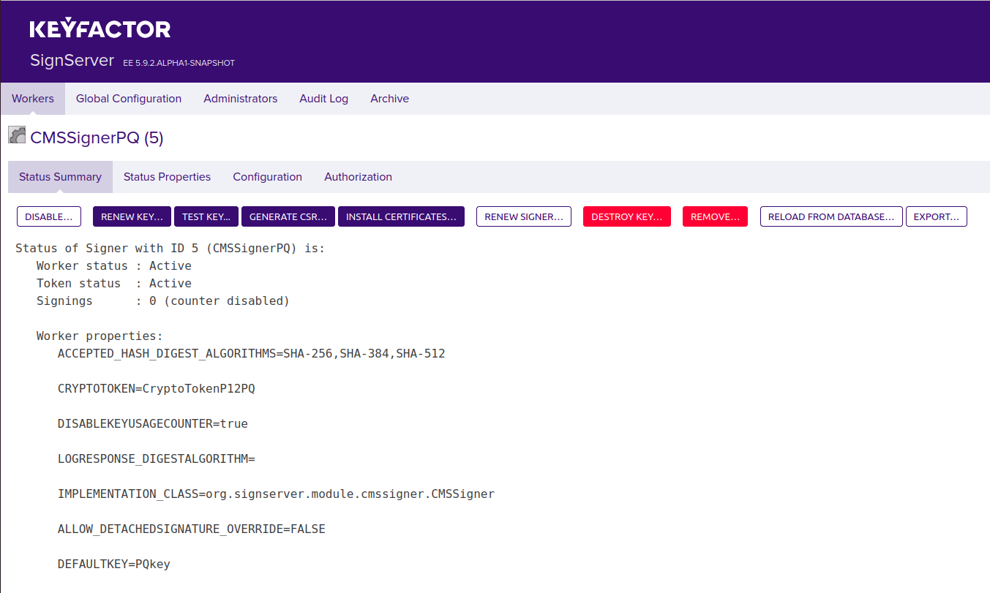
Task: Open the Archive section
Action: [x=389, y=98]
